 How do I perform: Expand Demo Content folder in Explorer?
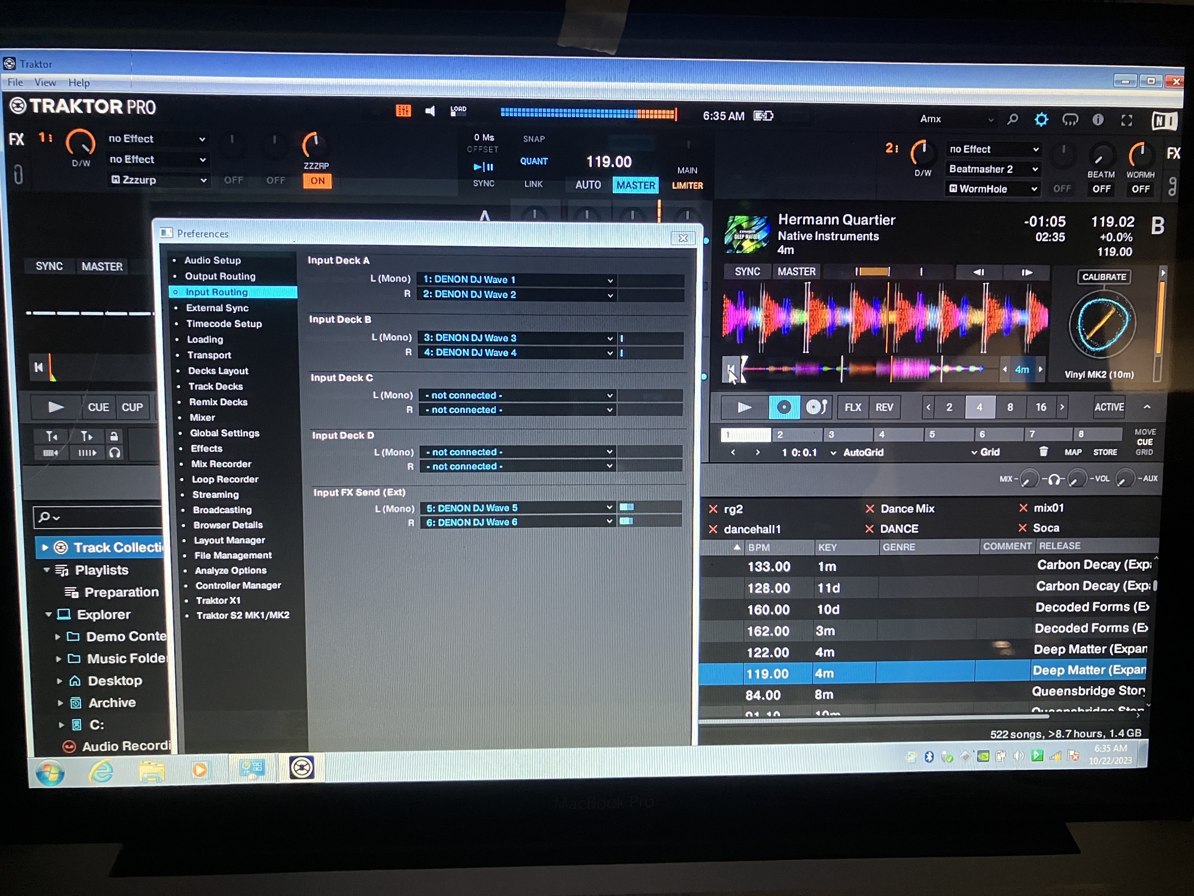tap(57, 637)
